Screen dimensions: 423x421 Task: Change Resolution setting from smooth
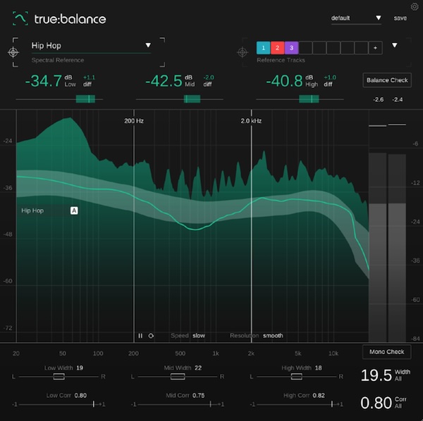273,336
